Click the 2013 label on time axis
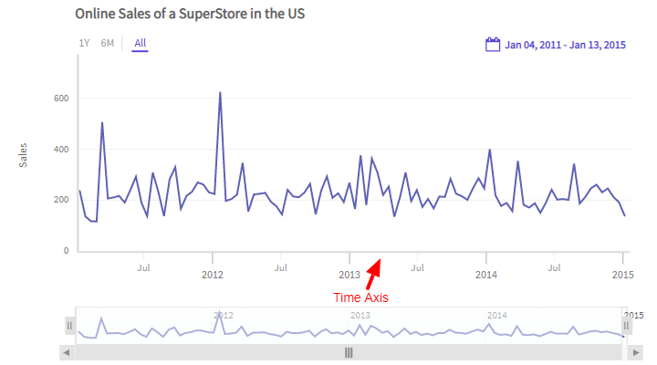This screenshot has width=657, height=365. [349, 274]
